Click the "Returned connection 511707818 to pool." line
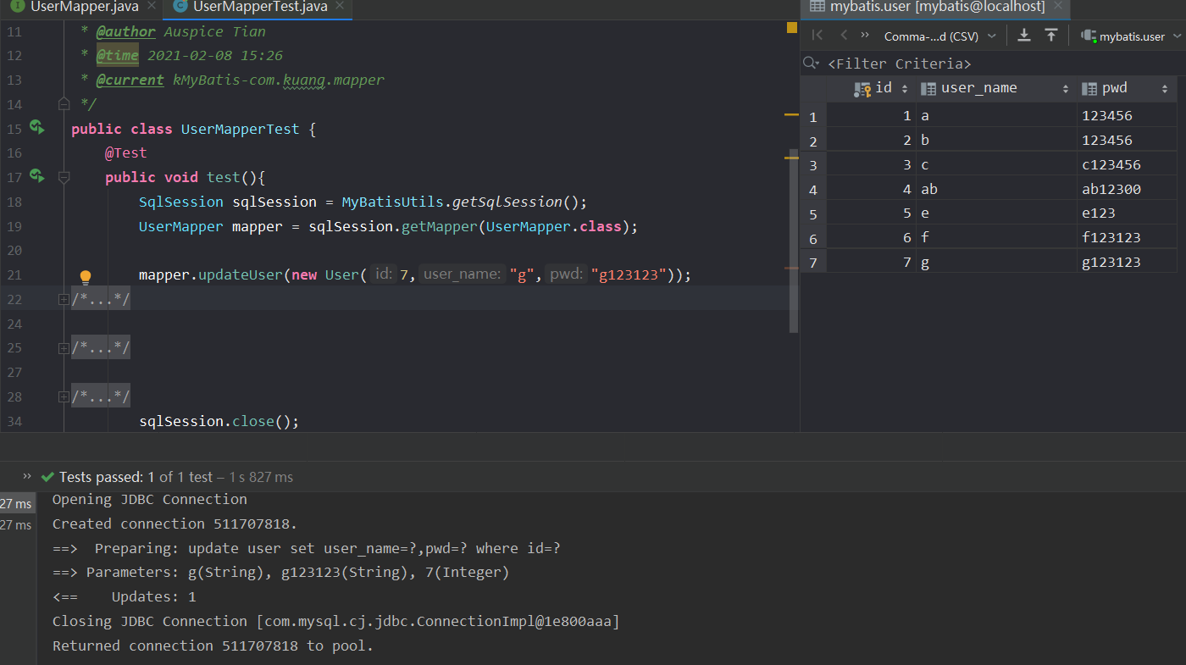The height and width of the screenshot is (665, 1186). [213, 646]
